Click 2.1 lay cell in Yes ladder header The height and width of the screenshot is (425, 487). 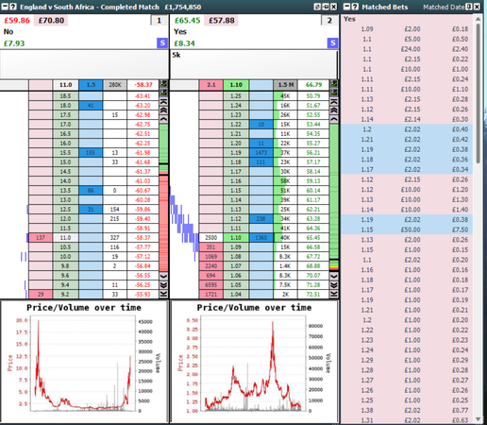coord(211,85)
